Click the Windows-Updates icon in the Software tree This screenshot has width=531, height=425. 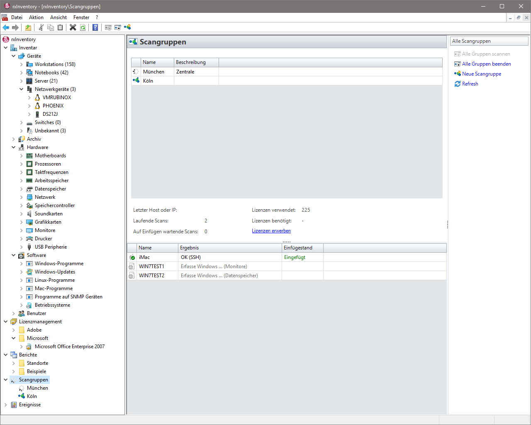[x=29, y=272]
